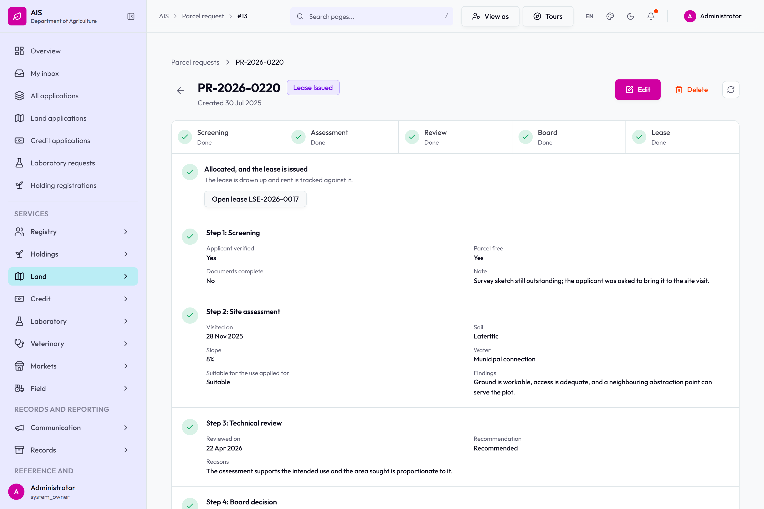Screen dimensions: 764x509
Task: Go to Parcel requests breadcrumb
Action: pos(195,62)
